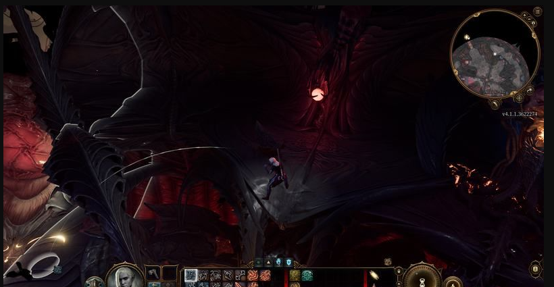Click the arrow button at minimap's lower right
Screen dimensions: 554x287
point(530,90)
